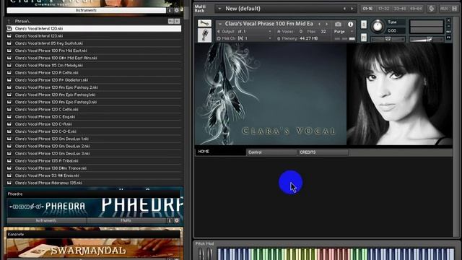Toggle the PV button on the instrument header
This screenshot has height=260, width=462.
coord(448,38)
